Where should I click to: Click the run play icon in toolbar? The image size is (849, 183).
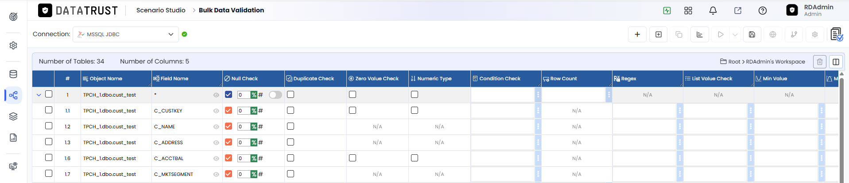click(x=721, y=34)
